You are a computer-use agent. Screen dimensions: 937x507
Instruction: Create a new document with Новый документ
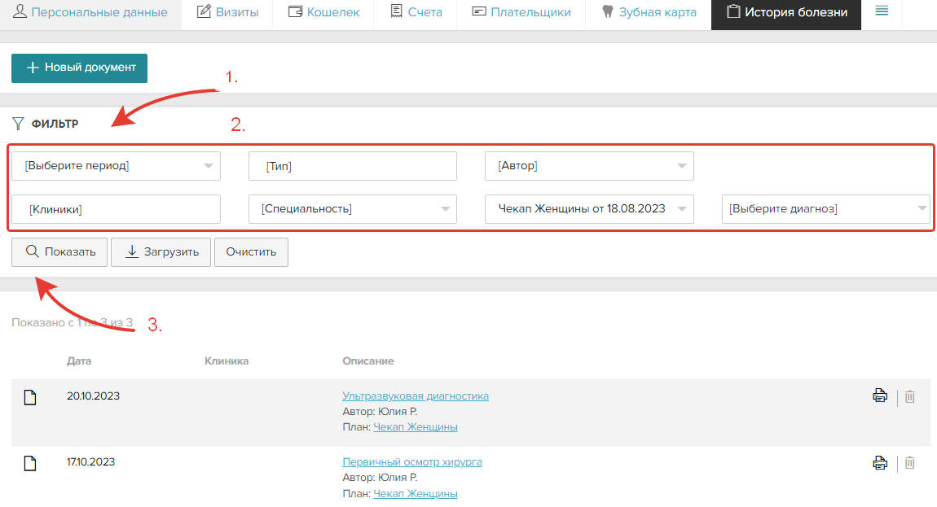[80, 68]
